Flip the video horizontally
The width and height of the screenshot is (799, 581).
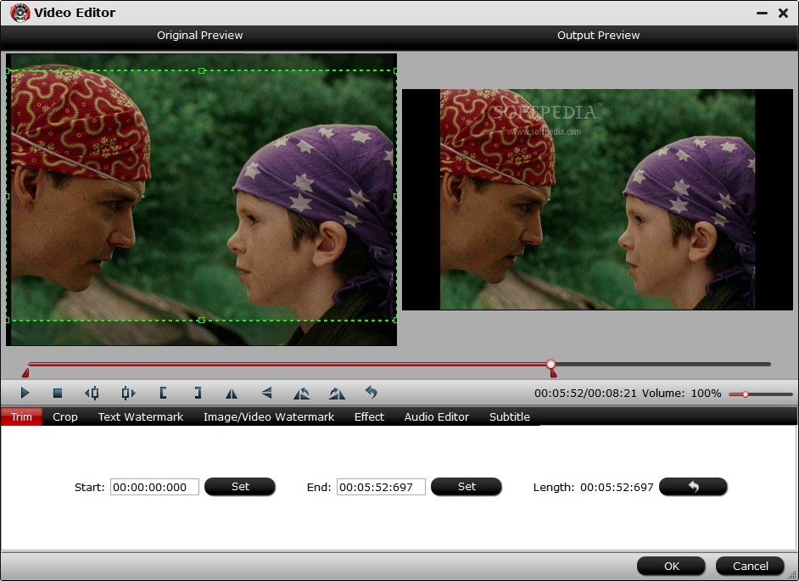[232, 393]
